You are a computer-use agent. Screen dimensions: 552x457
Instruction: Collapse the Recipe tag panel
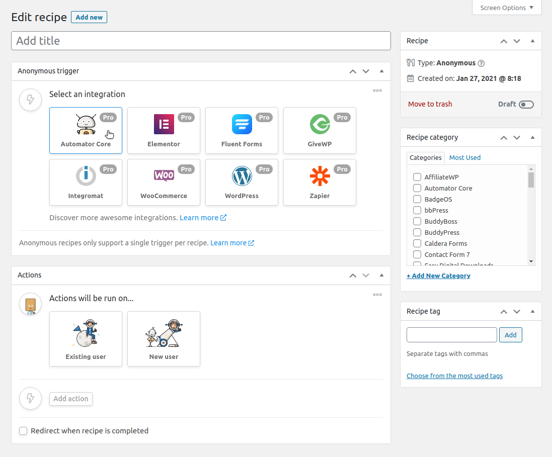point(533,311)
